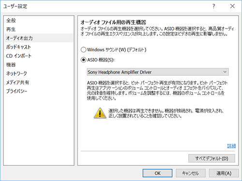Screen dimensions: 242x181
Task: Open the Sony Headphone Amplifier Driver dropdown
Action: point(158,72)
